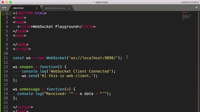This screenshot has width=200, height=112.
Task: Click the const keyword on line 11
Action: pyautogui.click(x=18, y=58)
